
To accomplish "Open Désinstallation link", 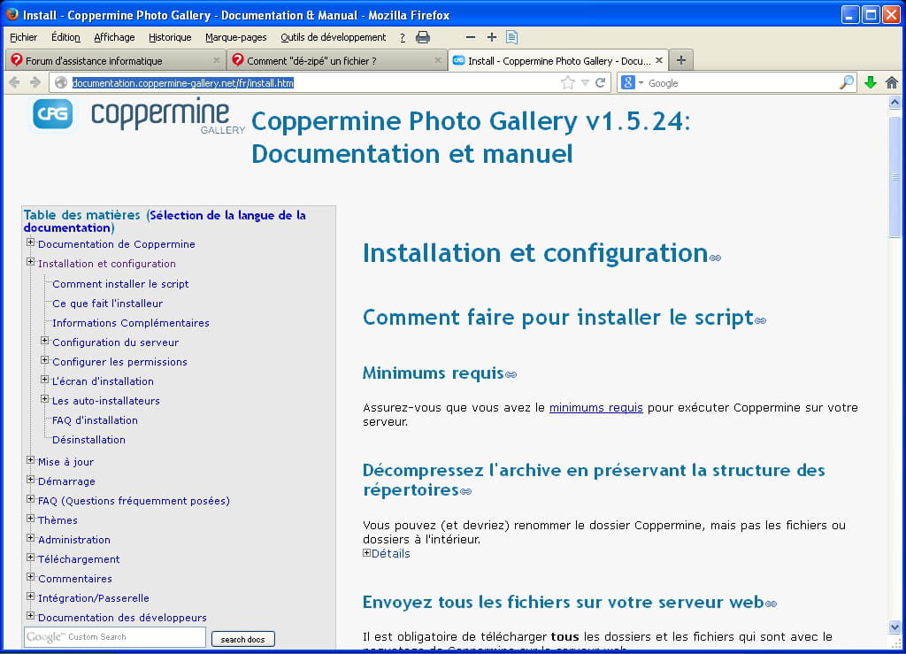I will pyautogui.click(x=88, y=440).
